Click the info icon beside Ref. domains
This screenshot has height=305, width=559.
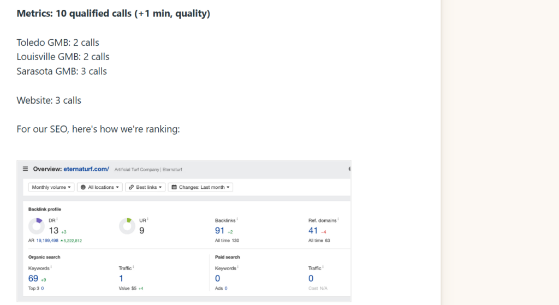pyautogui.click(x=338, y=219)
